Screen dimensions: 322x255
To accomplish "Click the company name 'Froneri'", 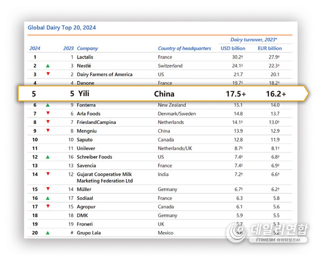I will coord(85,224).
